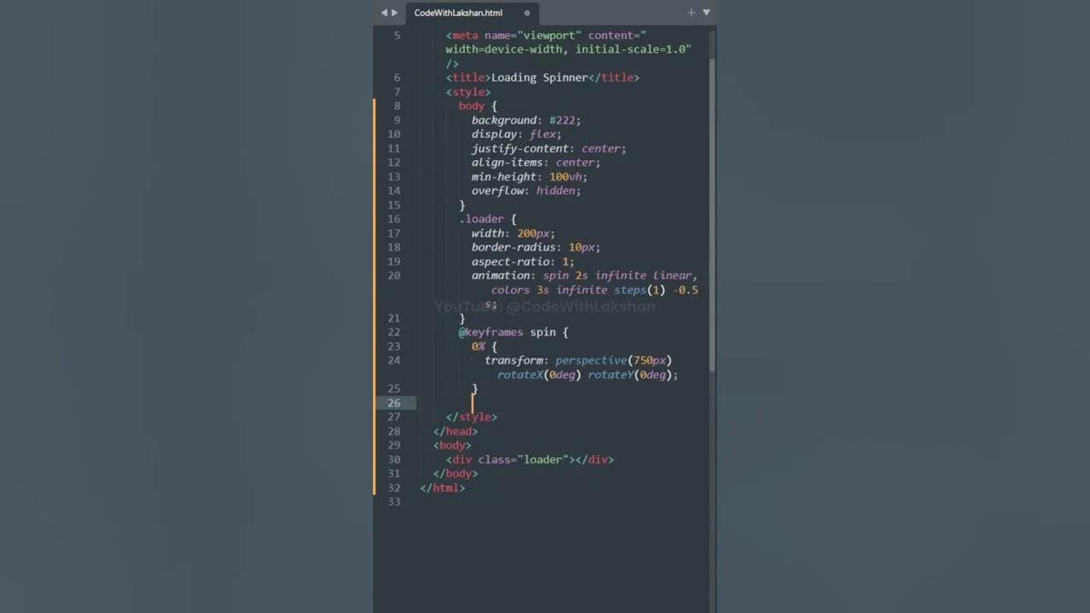Click the vertical scrollbar thumb in the editor
This screenshot has height=613, width=1090.
pos(712,213)
